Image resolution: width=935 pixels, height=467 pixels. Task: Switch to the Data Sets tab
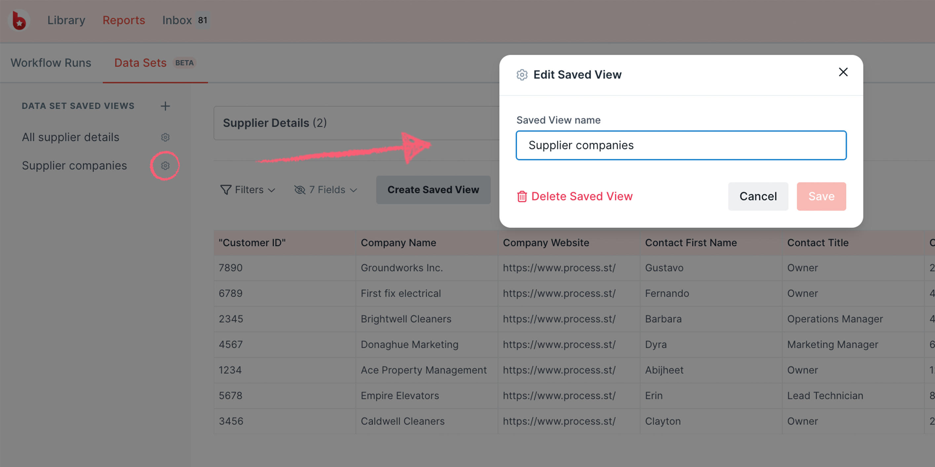(x=140, y=63)
